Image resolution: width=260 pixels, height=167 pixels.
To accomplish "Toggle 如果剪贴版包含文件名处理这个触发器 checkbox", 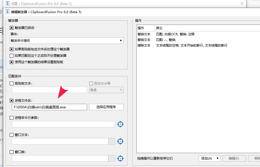I will (12, 49).
